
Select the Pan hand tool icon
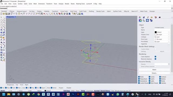pos(24,14)
